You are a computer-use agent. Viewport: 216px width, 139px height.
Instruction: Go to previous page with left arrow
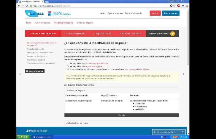(20, 74)
